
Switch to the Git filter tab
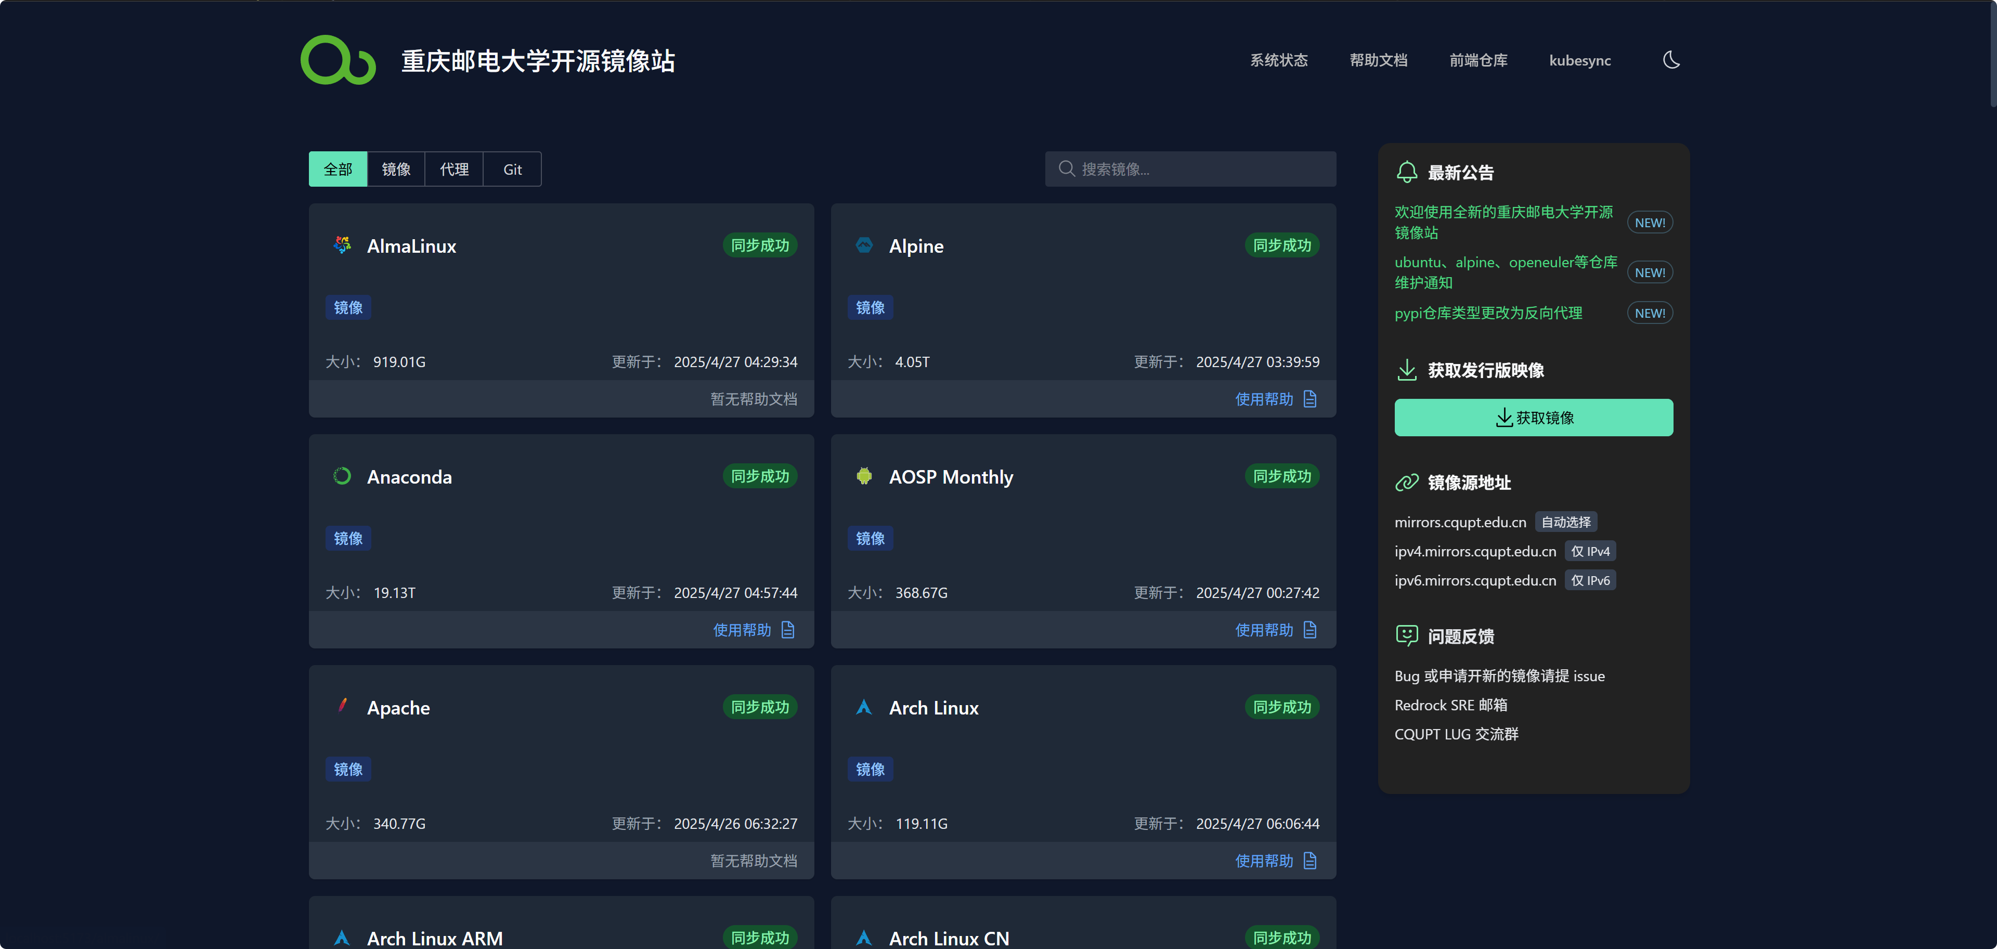click(x=512, y=169)
